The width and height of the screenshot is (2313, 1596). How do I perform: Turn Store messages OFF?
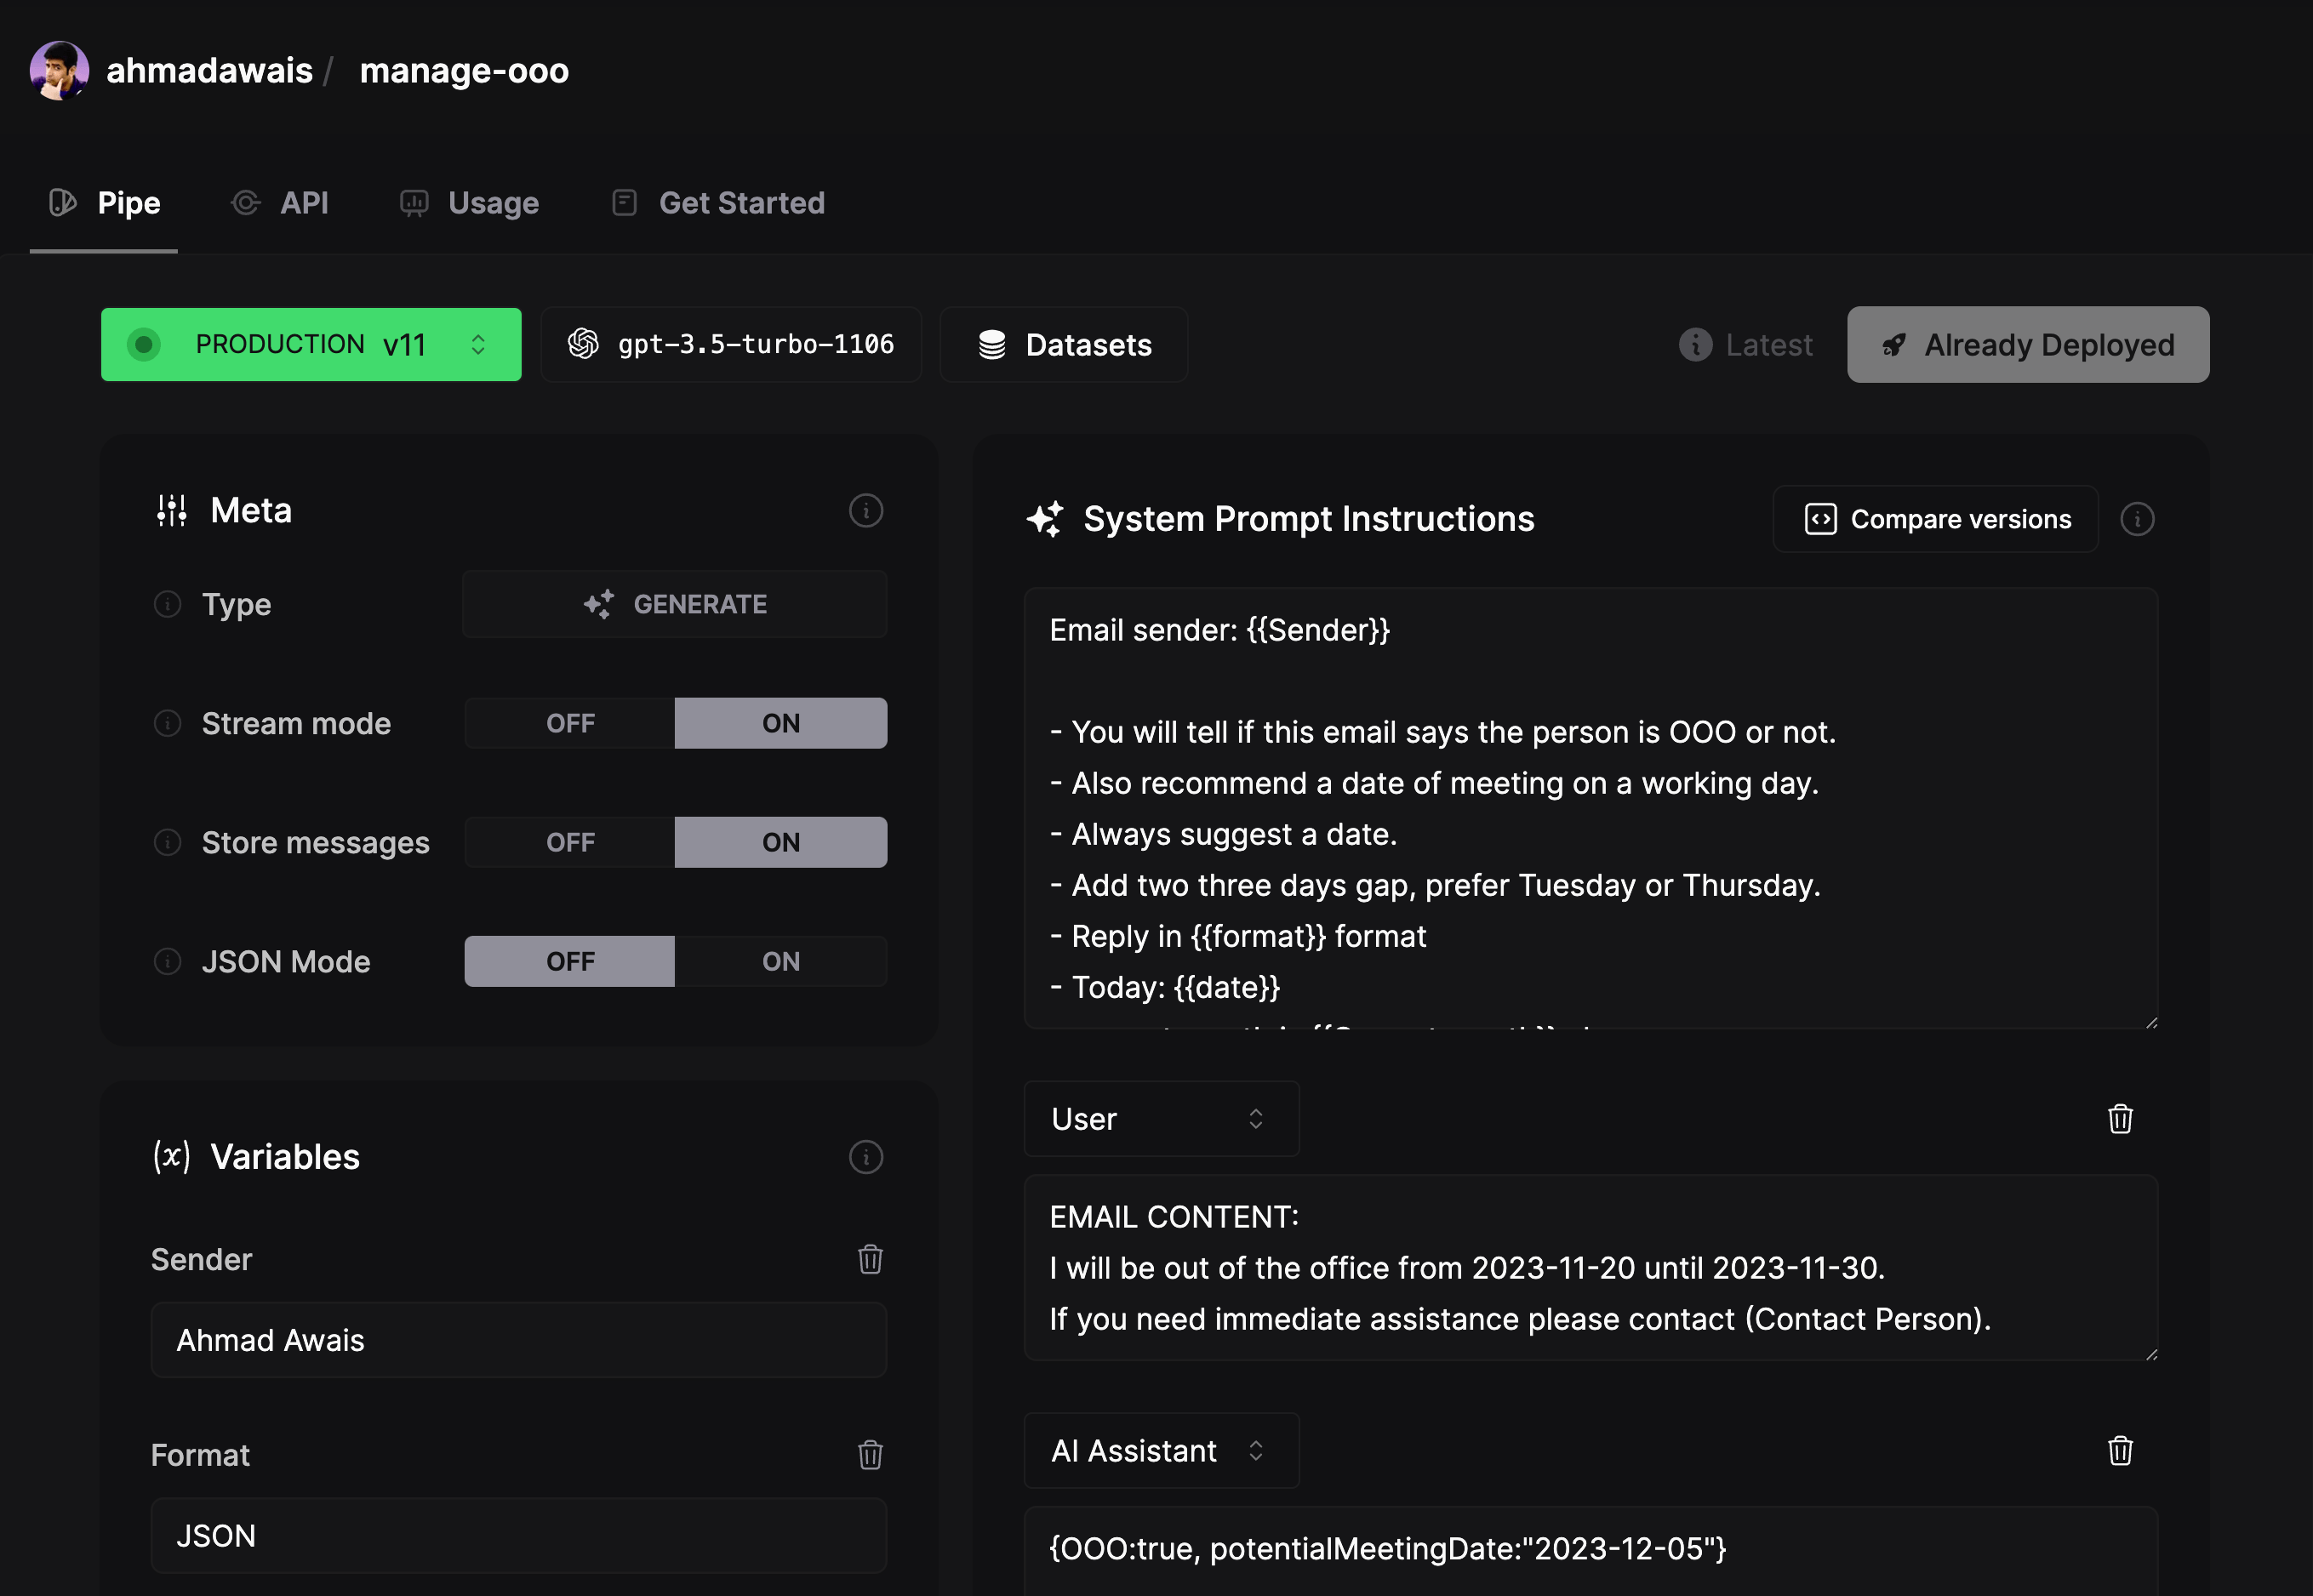(569, 841)
